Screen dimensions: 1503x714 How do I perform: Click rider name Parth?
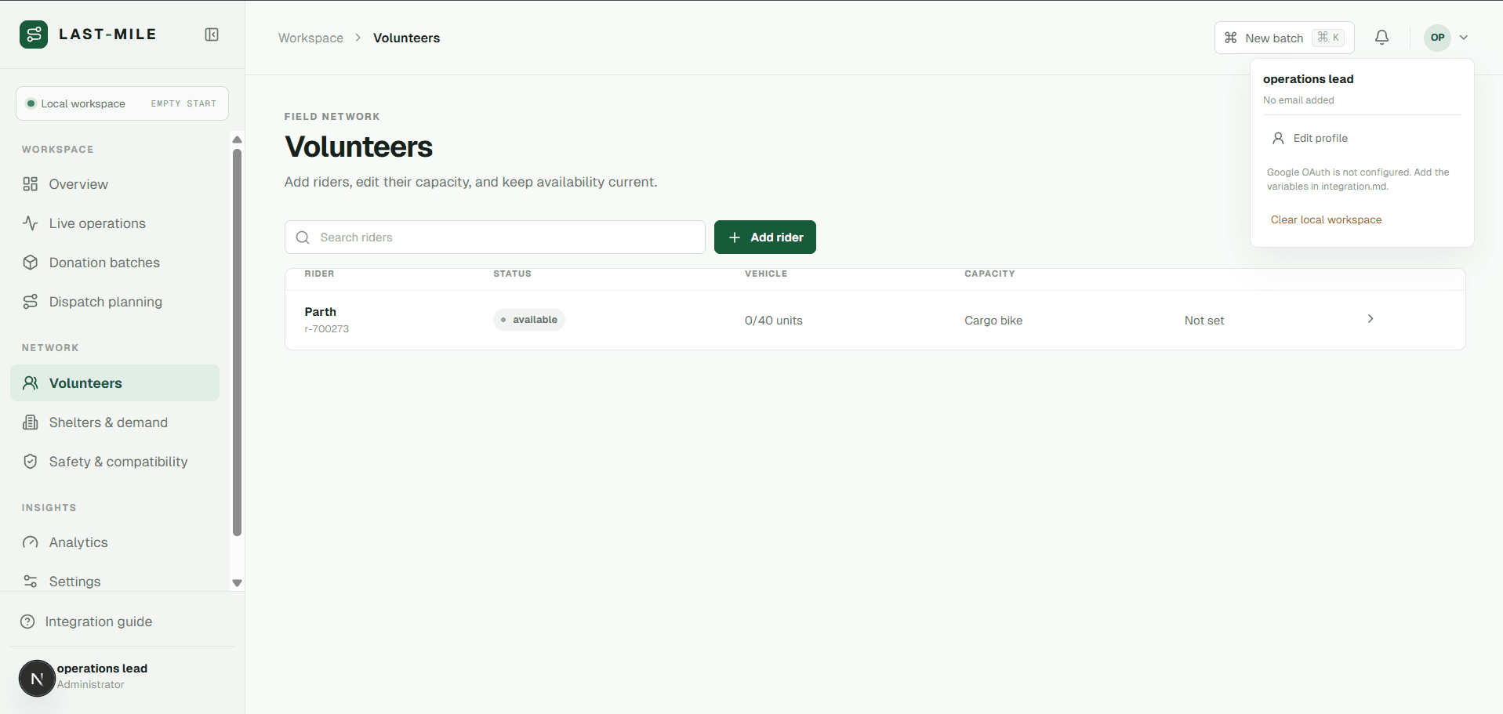click(320, 312)
